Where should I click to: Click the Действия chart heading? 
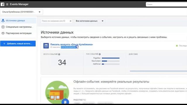point(133,54)
